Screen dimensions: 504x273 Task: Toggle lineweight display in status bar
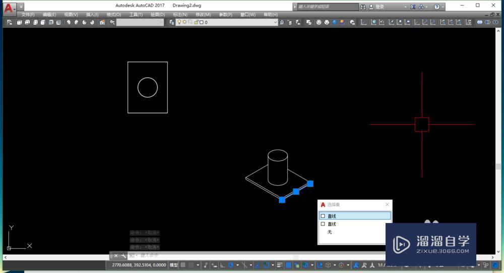coord(280,265)
